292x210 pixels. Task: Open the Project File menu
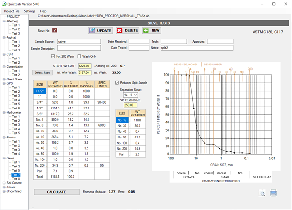coord(12,11)
